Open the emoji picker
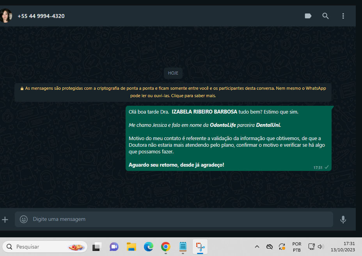This screenshot has height=256, width=362. [x=24, y=219]
